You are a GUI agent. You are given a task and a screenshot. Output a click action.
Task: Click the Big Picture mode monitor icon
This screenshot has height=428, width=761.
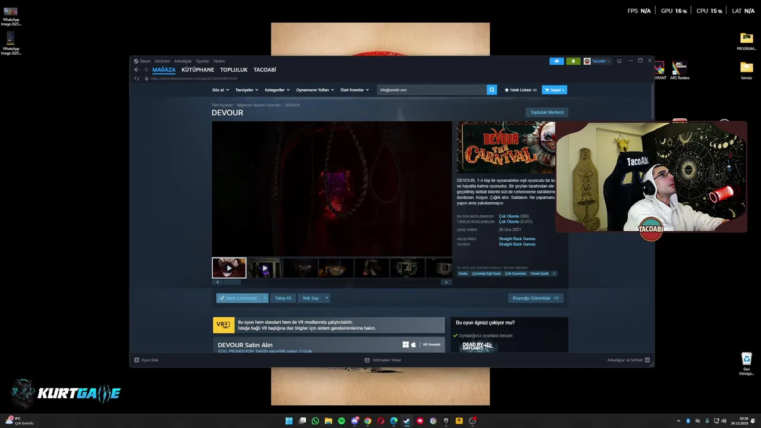click(x=619, y=61)
